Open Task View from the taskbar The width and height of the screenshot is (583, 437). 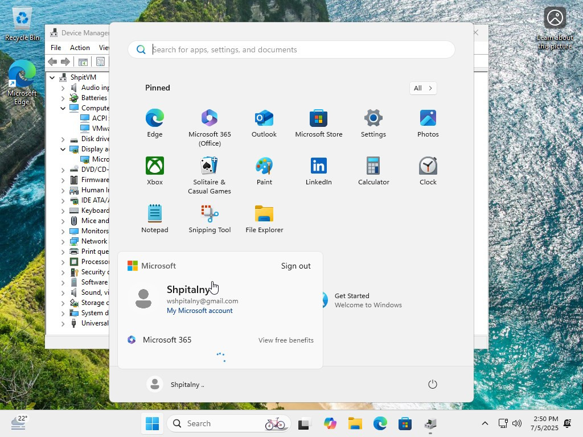tap(304, 423)
